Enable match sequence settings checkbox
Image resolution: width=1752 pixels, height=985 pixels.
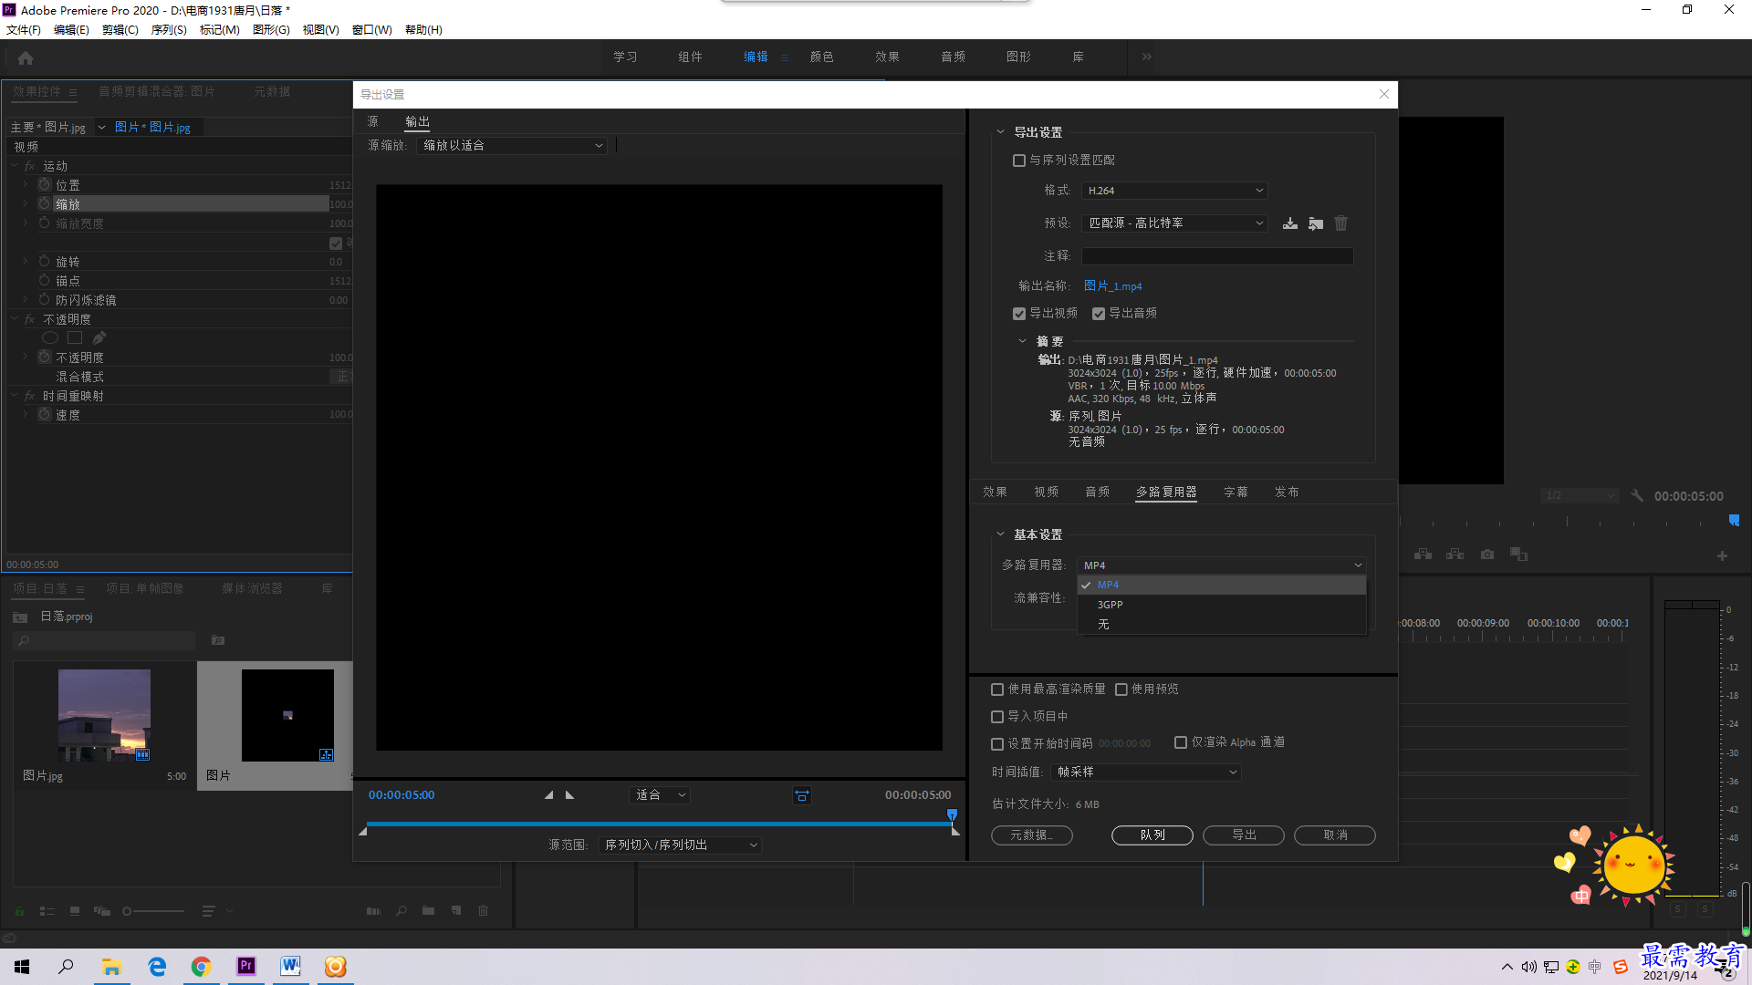pos(1018,161)
